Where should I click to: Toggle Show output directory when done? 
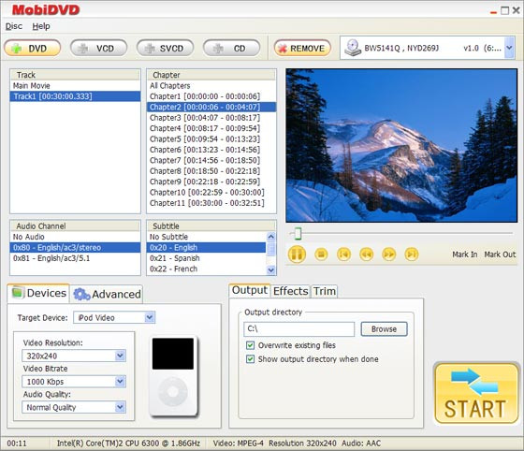[x=250, y=359]
